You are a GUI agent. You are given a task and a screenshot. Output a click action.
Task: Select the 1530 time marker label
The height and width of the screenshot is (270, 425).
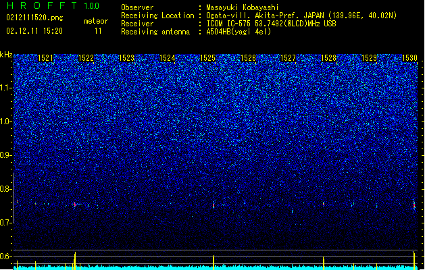pyautogui.click(x=409, y=58)
